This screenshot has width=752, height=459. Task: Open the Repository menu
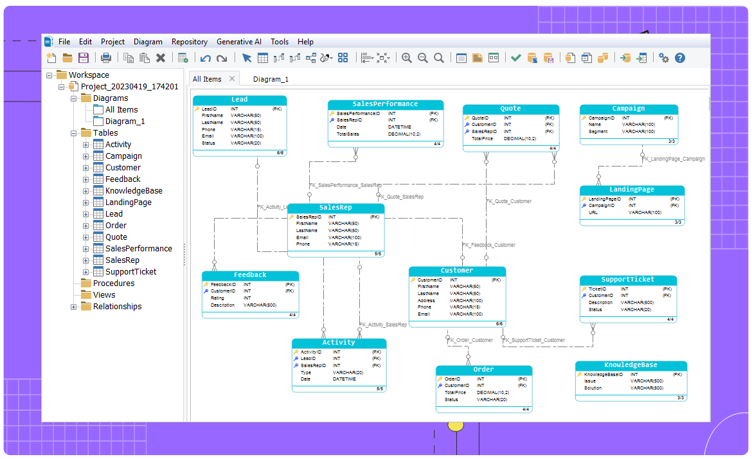190,42
